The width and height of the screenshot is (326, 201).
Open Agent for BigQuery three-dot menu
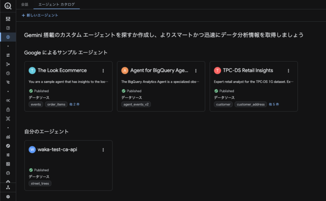(x=196, y=71)
